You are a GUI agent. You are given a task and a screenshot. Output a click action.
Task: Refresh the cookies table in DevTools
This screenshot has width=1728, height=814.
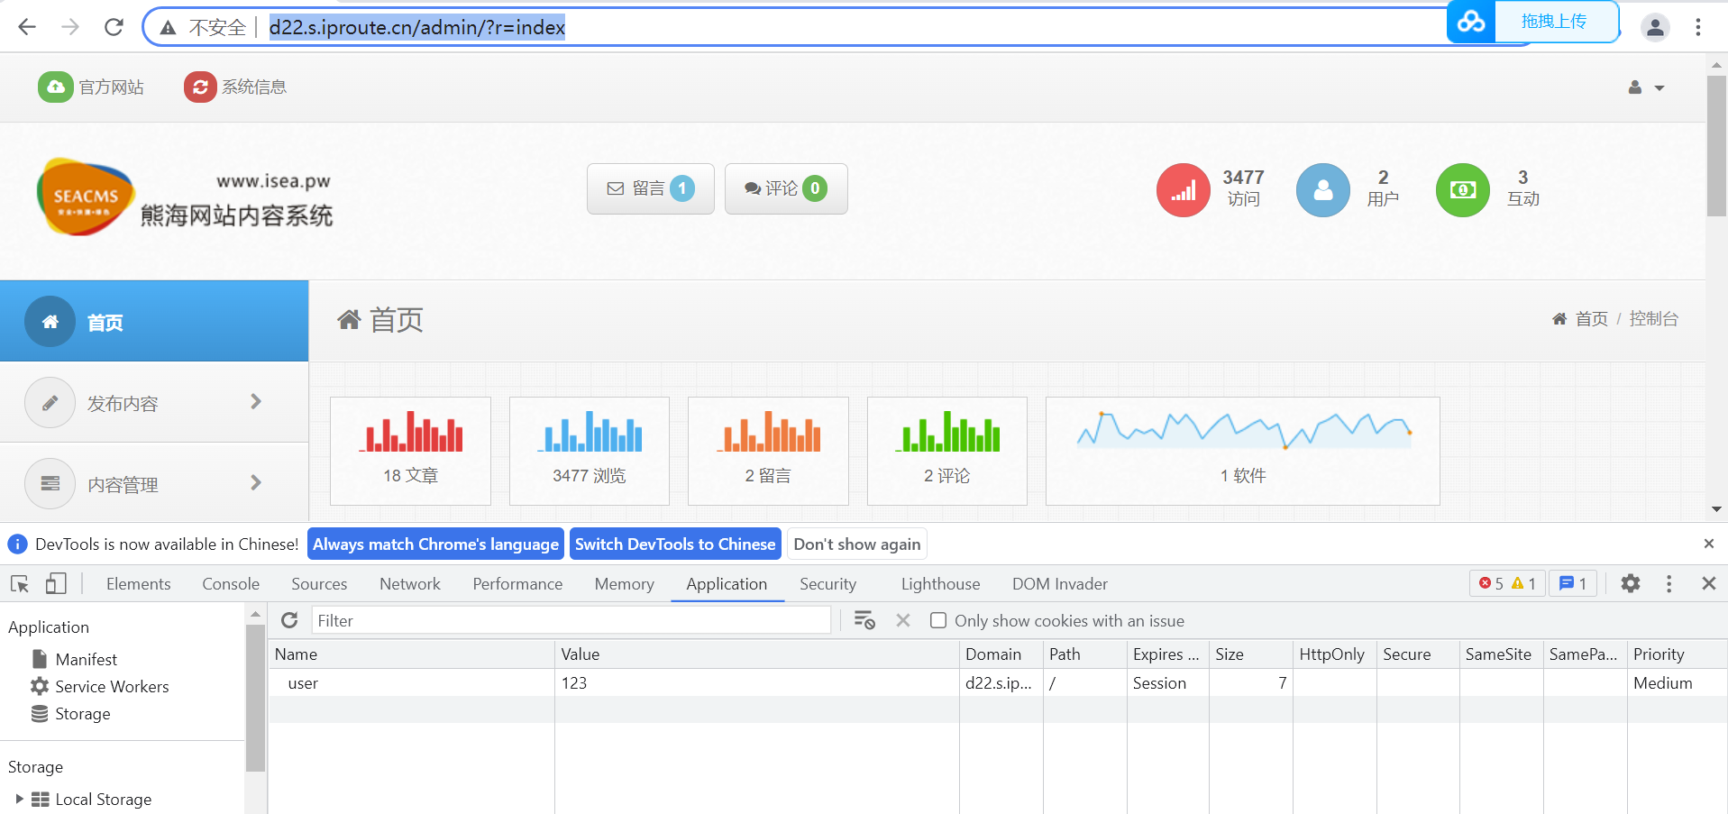pyautogui.click(x=289, y=620)
